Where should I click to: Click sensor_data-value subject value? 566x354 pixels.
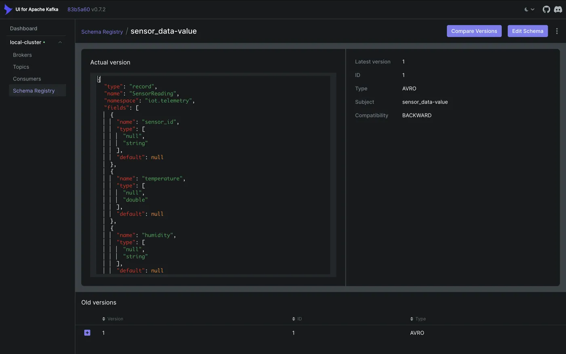(425, 102)
